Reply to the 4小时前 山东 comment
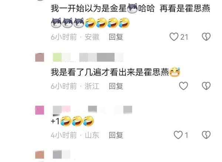222x162 pixels. 116,135
